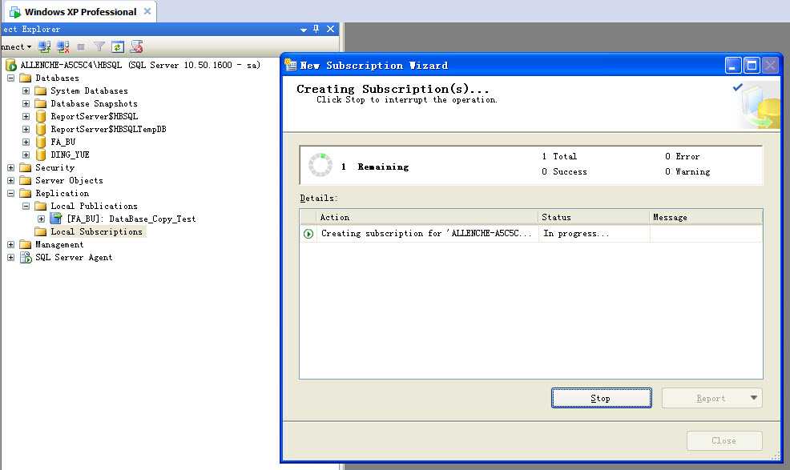The height and width of the screenshot is (470, 790).
Task: Click the Message column header
Action: coord(706,217)
